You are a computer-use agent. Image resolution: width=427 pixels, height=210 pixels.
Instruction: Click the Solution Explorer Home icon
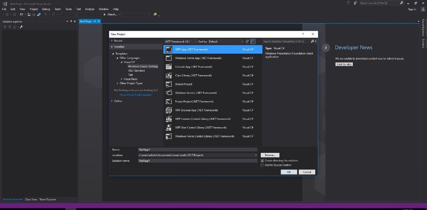(x=15, y=27)
